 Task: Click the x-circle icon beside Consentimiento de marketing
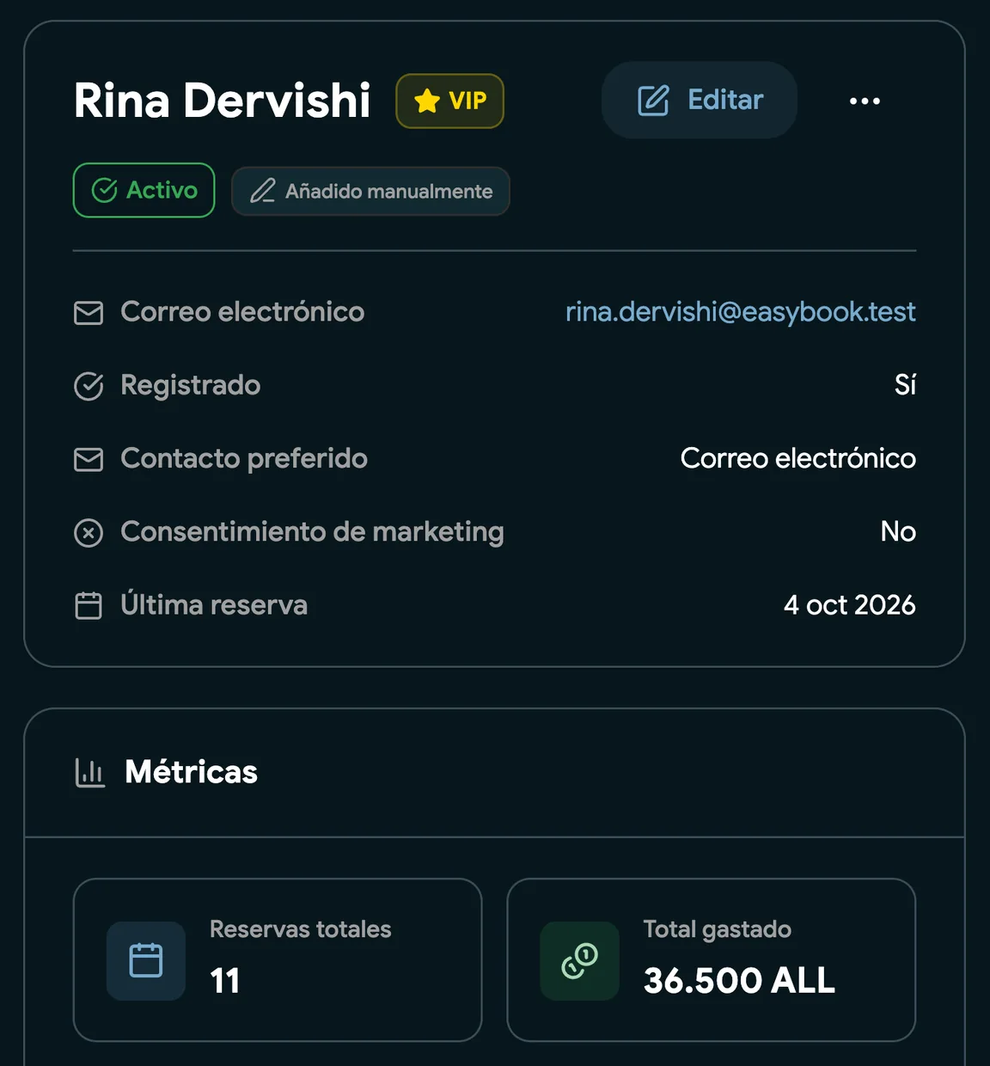(x=89, y=533)
